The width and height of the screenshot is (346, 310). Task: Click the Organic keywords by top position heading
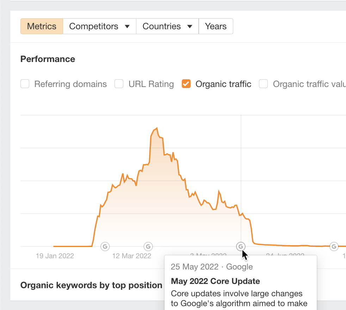(x=91, y=285)
